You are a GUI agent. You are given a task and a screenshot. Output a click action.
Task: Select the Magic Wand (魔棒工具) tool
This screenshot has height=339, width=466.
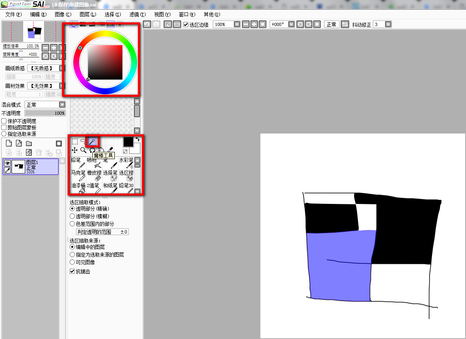(x=92, y=142)
